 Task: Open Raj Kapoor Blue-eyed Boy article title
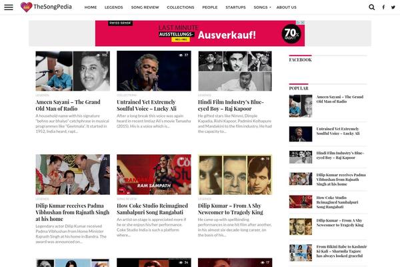231,105
